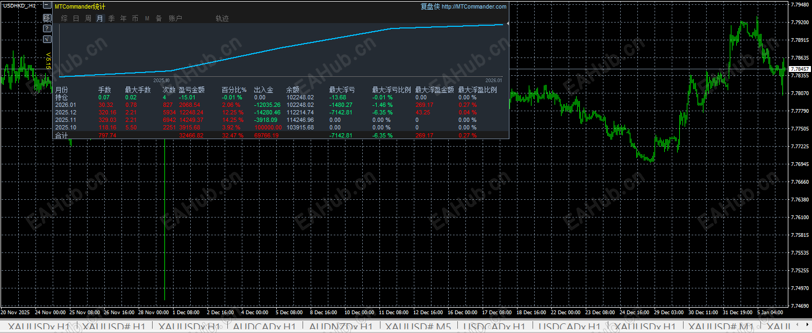Image resolution: width=812 pixels, height=333 pixels.
Task: Click the 余额 column header
Action: (293, 90)
